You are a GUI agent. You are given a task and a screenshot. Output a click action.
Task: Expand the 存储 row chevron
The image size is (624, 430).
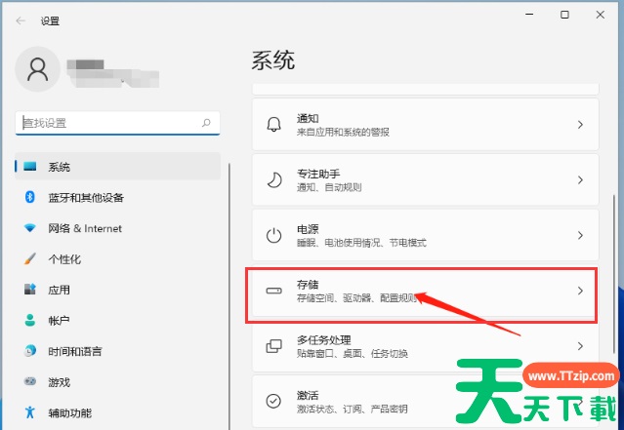click(580, 291)
